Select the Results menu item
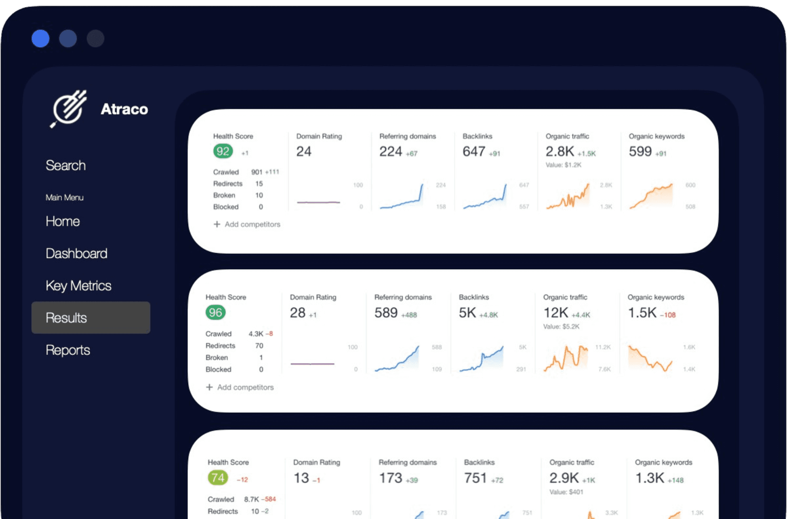 91,318
